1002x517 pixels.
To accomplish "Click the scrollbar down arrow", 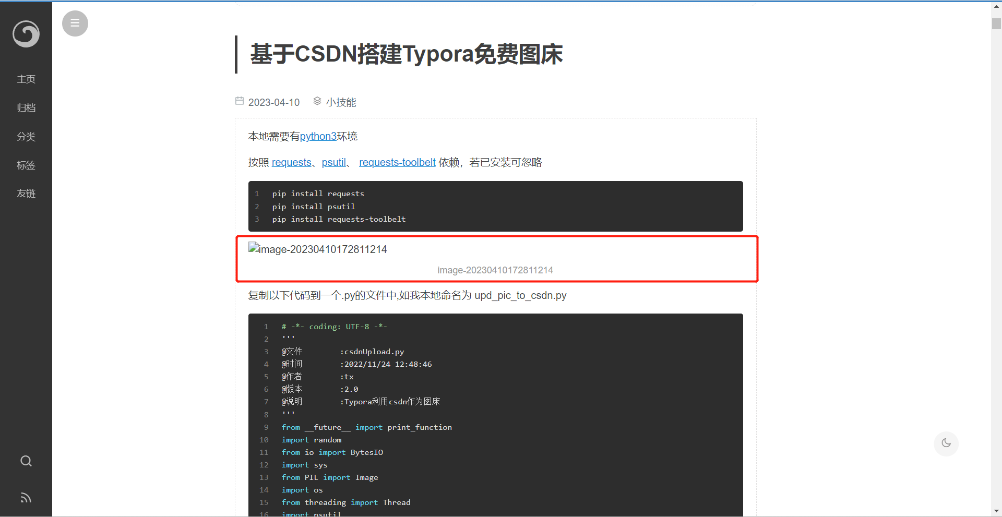I will [x=996, y=511].
